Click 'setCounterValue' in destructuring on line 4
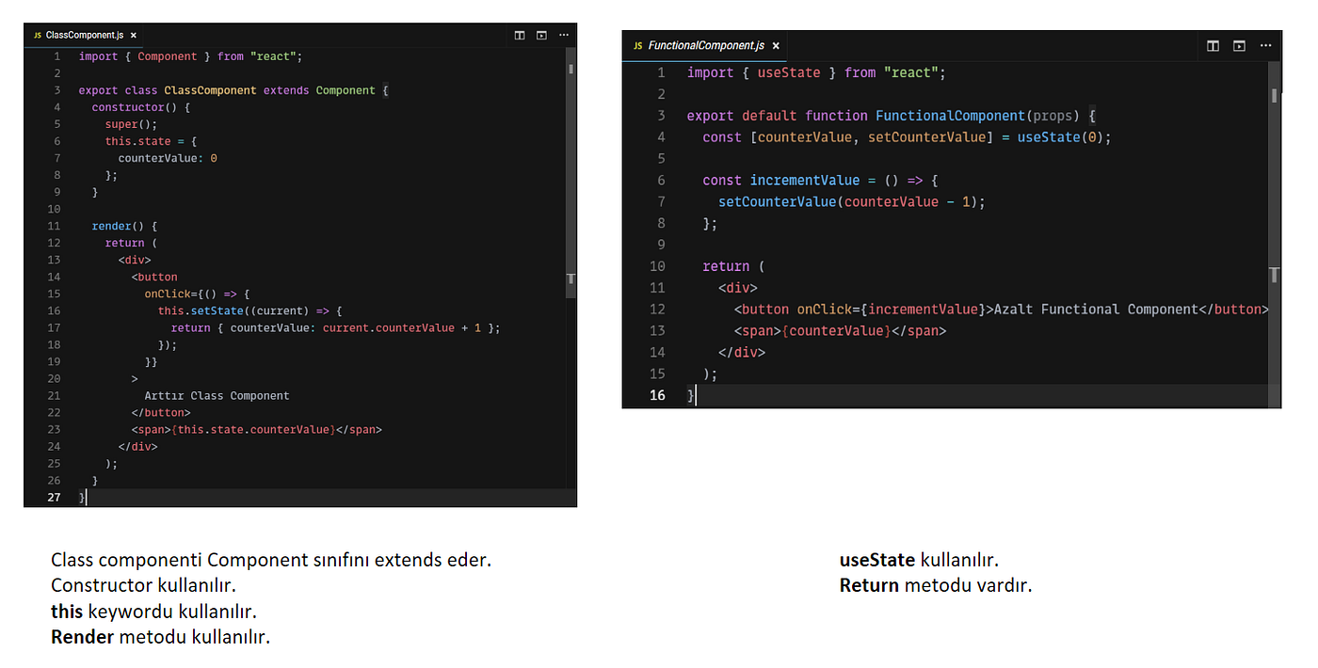 pos(926,137)
